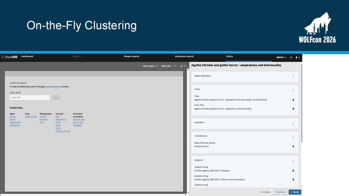Click the Richards, Stuart contributor name
This screenshot has width=349, height=196.
coord(202,146)
